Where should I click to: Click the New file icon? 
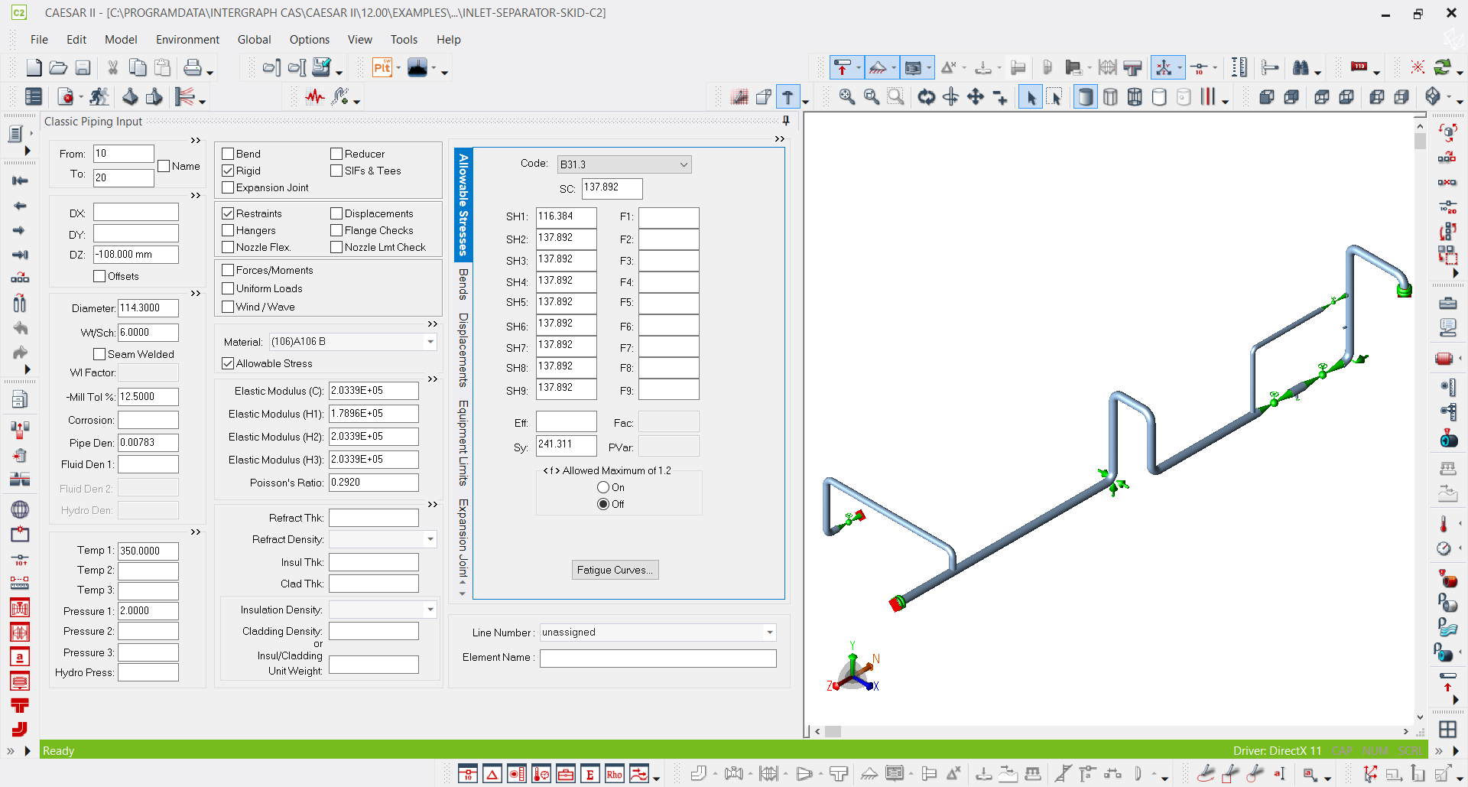(34, 68)
